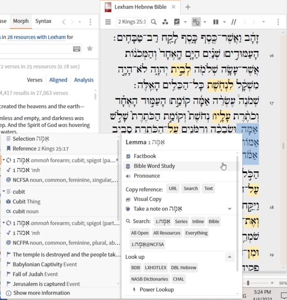Collapse the second ammah lemma tree node
The height and width of the screenshot is (300, 287).
4,223
